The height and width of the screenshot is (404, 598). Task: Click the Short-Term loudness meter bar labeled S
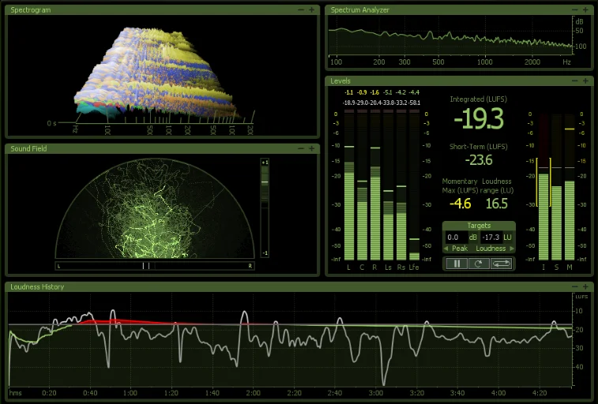pyautogui.click(x=556, y=186)
